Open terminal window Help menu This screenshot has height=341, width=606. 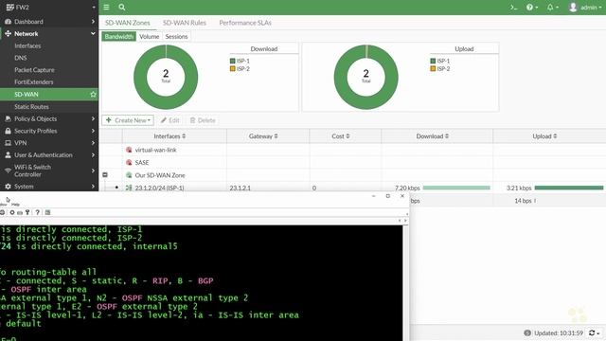point(15,205)
